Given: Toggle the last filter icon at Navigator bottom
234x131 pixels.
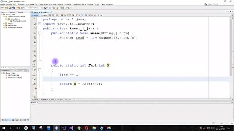Looking at the screenshot, I should [28, 120].
